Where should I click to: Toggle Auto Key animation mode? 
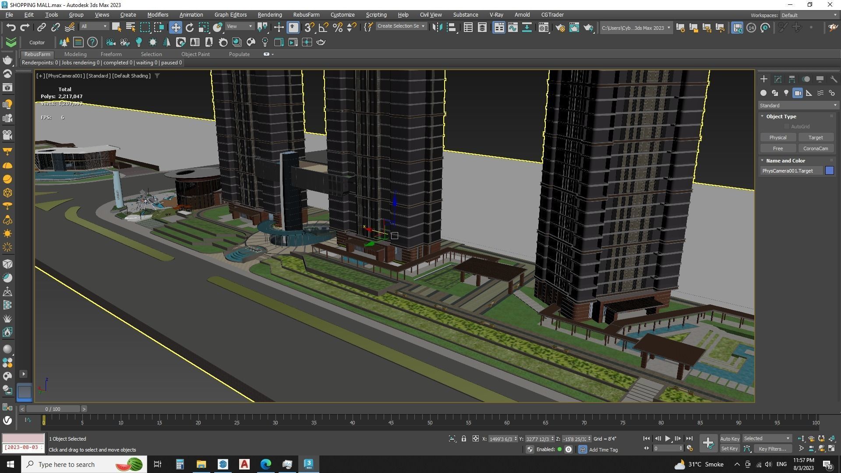pyautogui.click(x=729, y=438)
